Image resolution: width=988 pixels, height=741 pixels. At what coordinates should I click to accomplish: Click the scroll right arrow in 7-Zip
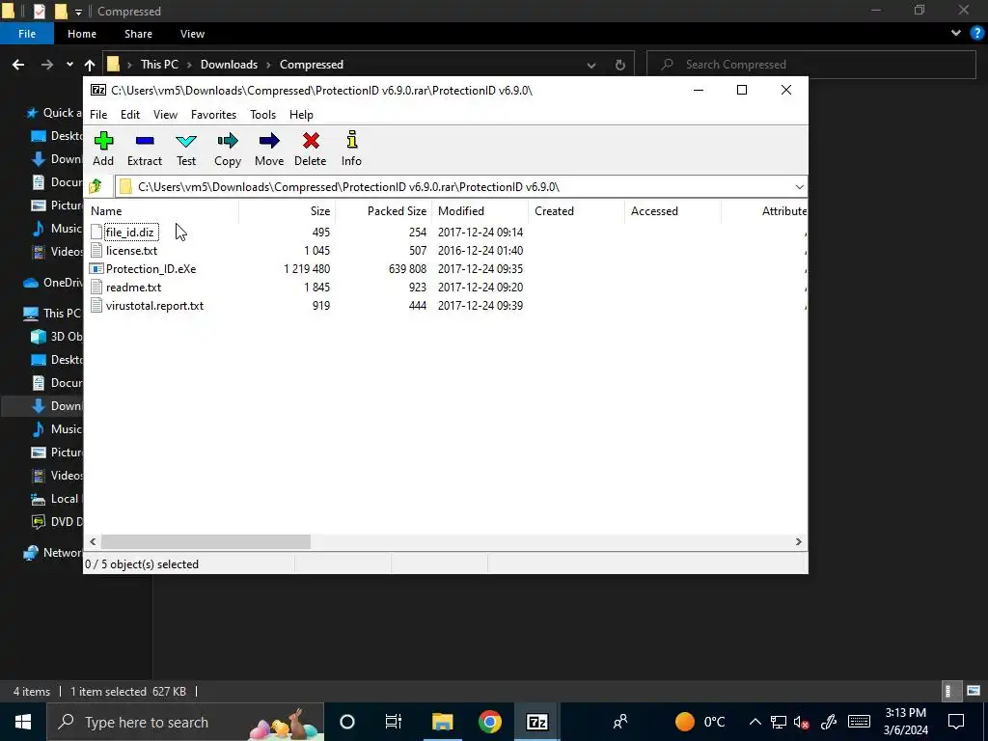point(798,542)
